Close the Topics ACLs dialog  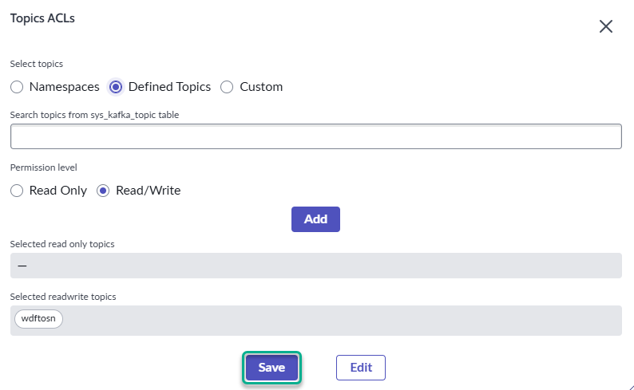pyautogui.click(x=605, y=26)
